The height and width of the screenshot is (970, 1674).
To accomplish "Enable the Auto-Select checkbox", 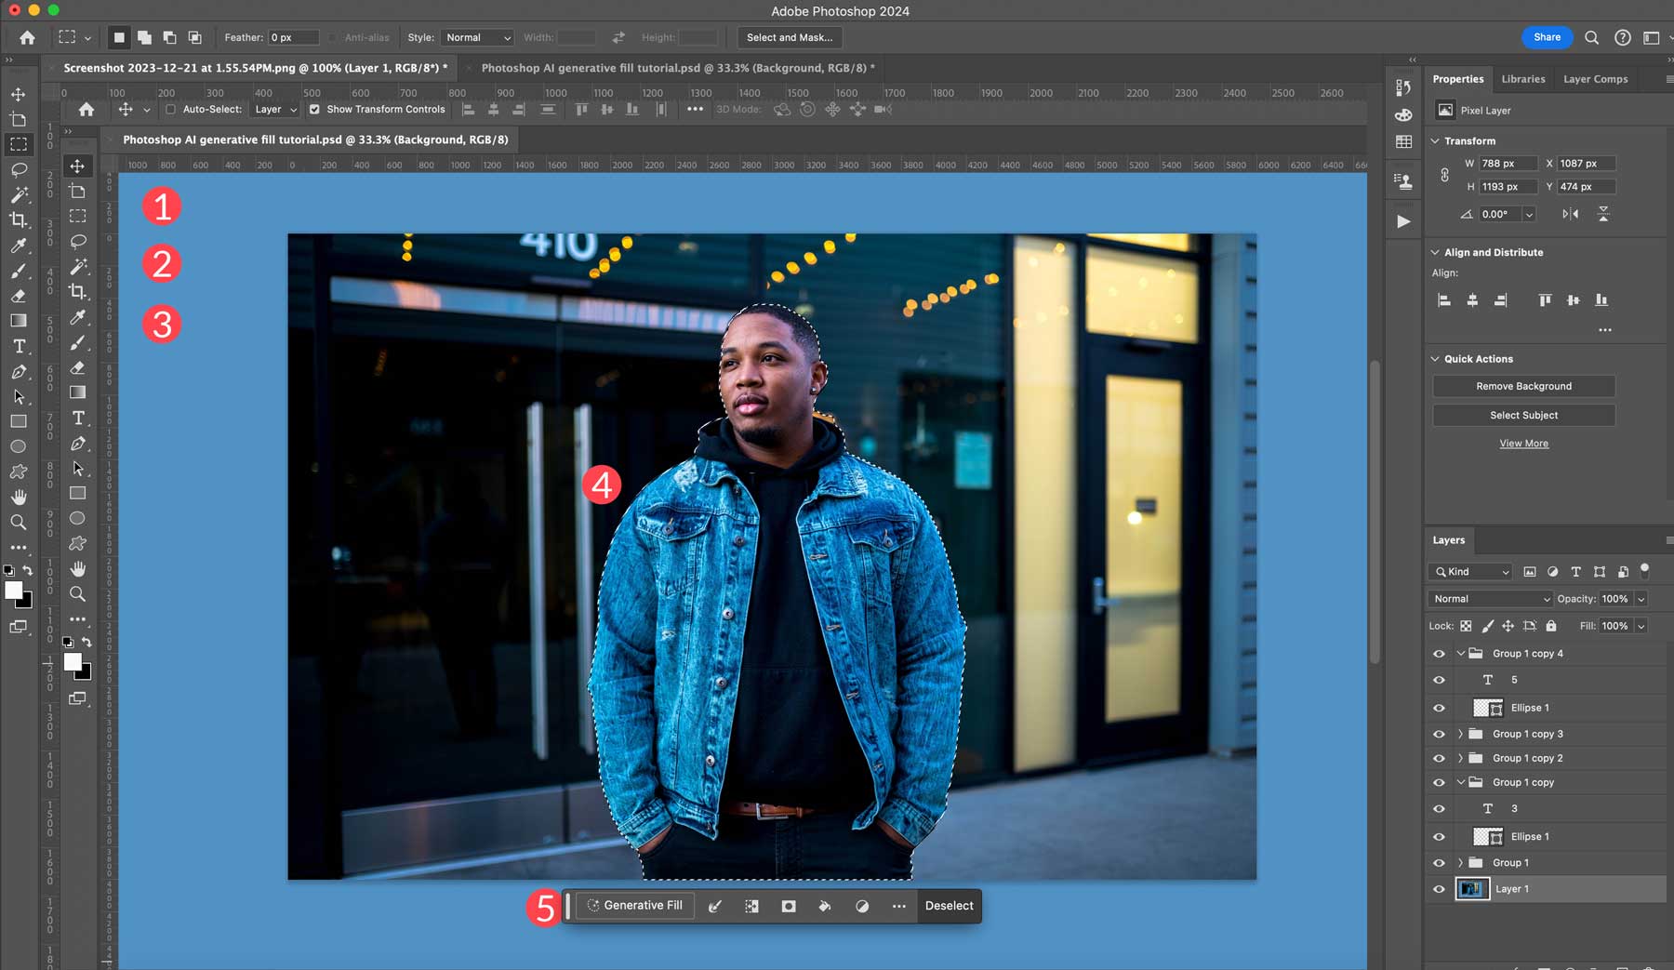I will [171, 109].
